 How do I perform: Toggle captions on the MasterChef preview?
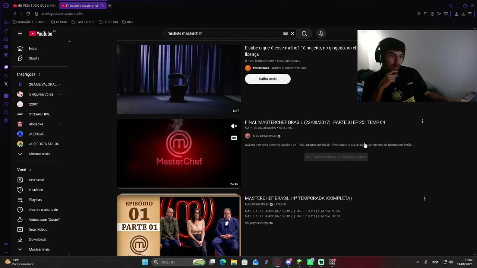pos(234,138)
